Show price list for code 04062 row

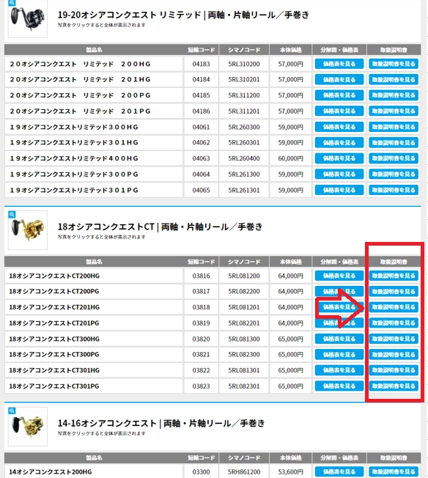339,143
